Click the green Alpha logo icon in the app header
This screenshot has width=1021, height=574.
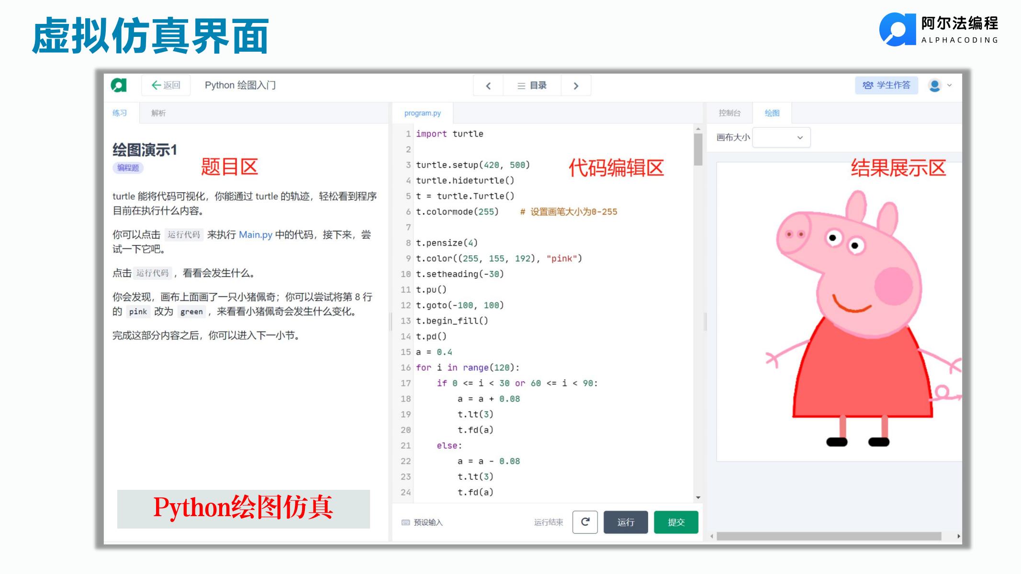[119, 85]
